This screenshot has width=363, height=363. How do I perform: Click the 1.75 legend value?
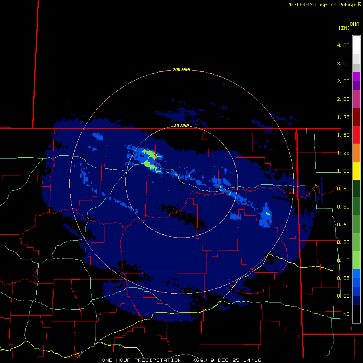coord(343,117)
